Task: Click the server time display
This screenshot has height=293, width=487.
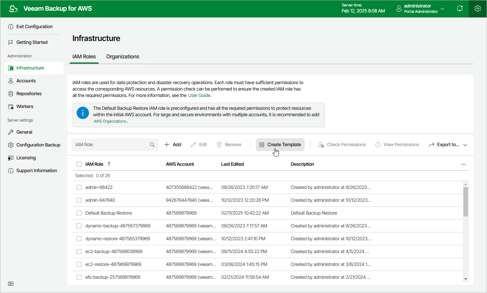Action: point(363,8)
